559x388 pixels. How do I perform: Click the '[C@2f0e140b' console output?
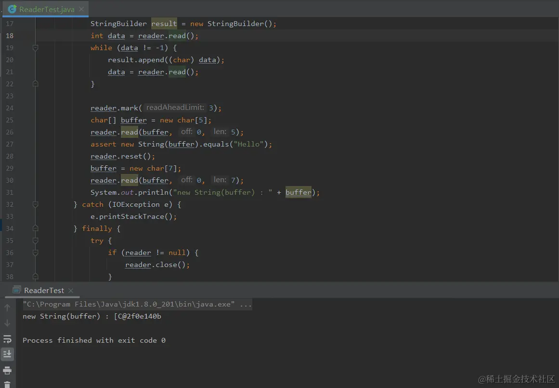(x=137, y=316)
